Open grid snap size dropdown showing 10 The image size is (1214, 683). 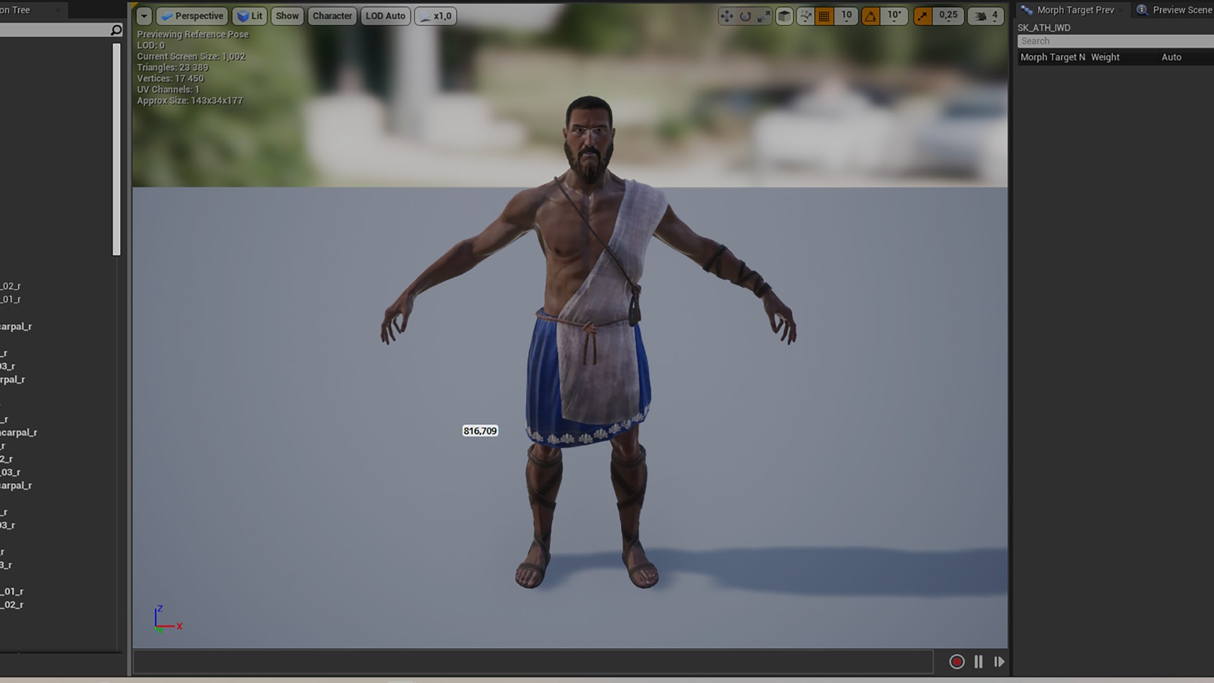coord(847,16)
